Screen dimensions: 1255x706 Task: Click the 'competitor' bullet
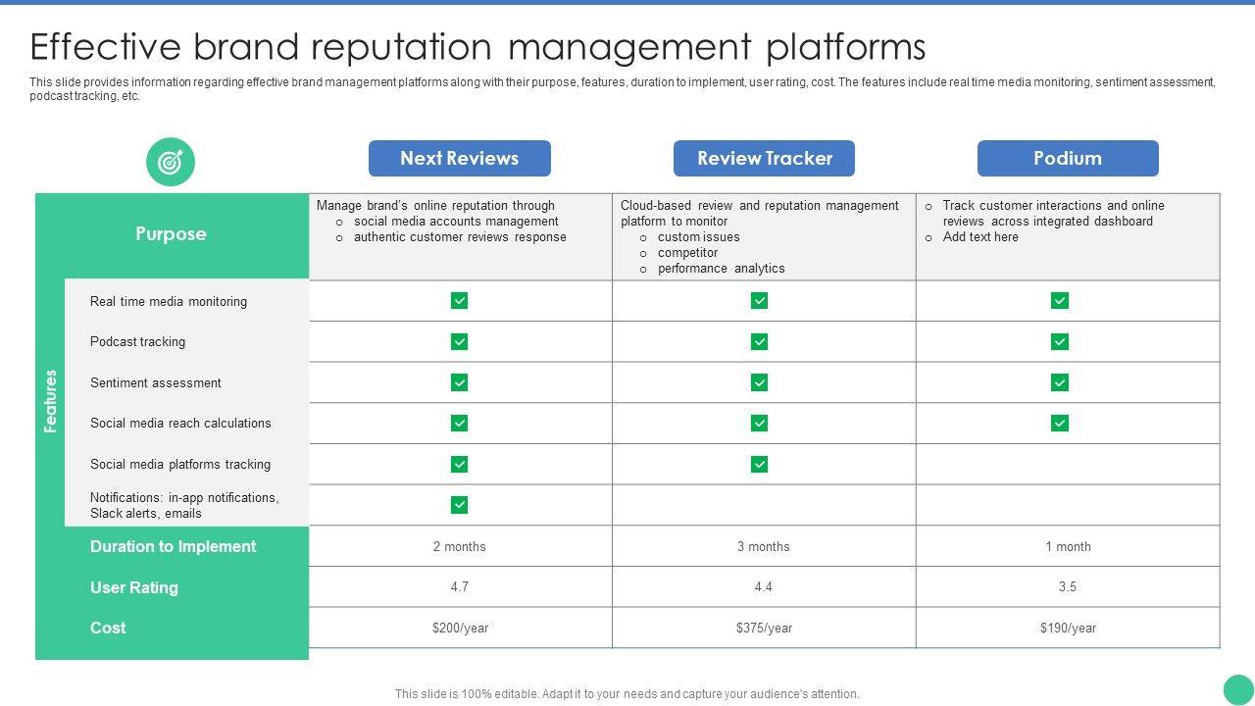688,253
